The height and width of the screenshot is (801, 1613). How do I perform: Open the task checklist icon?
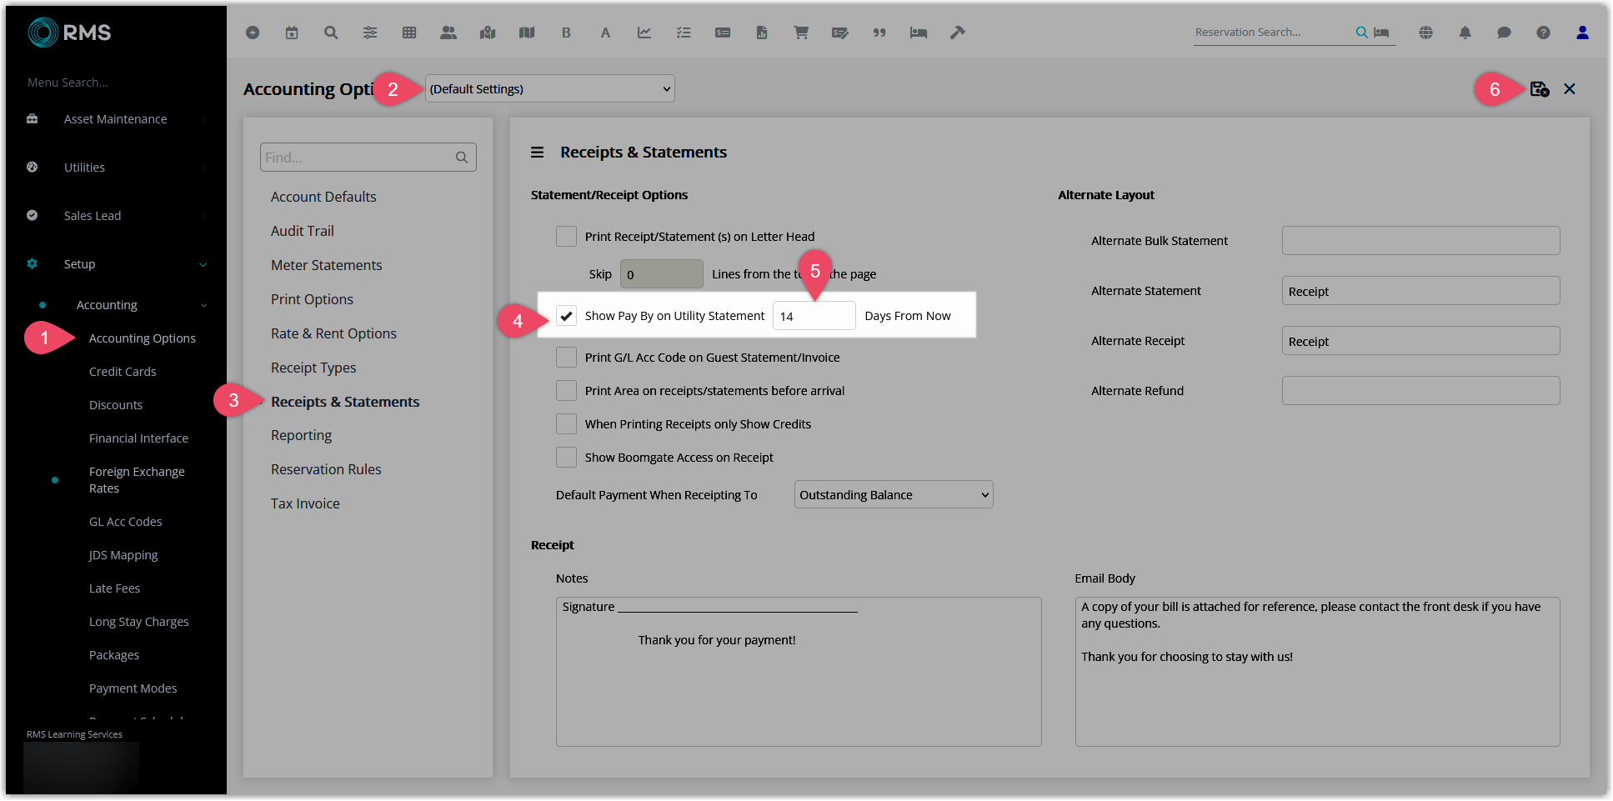(x=684, y=33)
